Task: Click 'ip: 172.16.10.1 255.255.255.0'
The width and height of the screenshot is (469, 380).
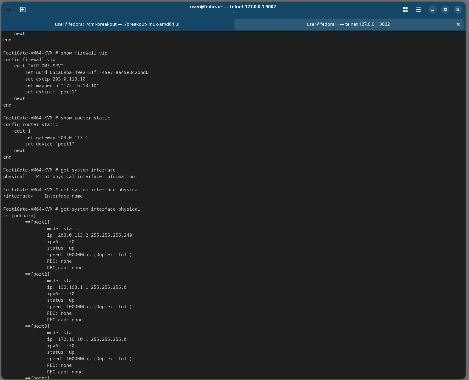Action: (x=87, y=339)
